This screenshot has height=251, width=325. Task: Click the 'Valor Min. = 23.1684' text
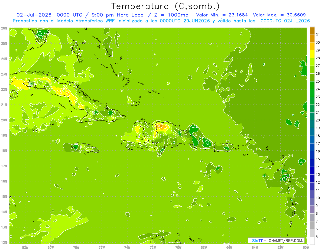tap(222, 15)
